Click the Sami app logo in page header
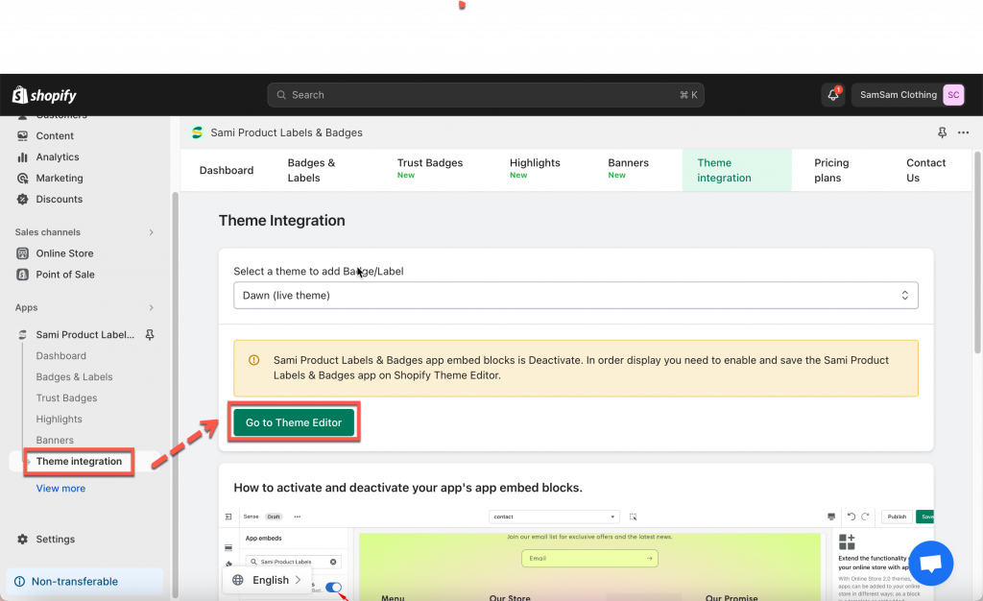Screen dimensions: 983x601 198,132
